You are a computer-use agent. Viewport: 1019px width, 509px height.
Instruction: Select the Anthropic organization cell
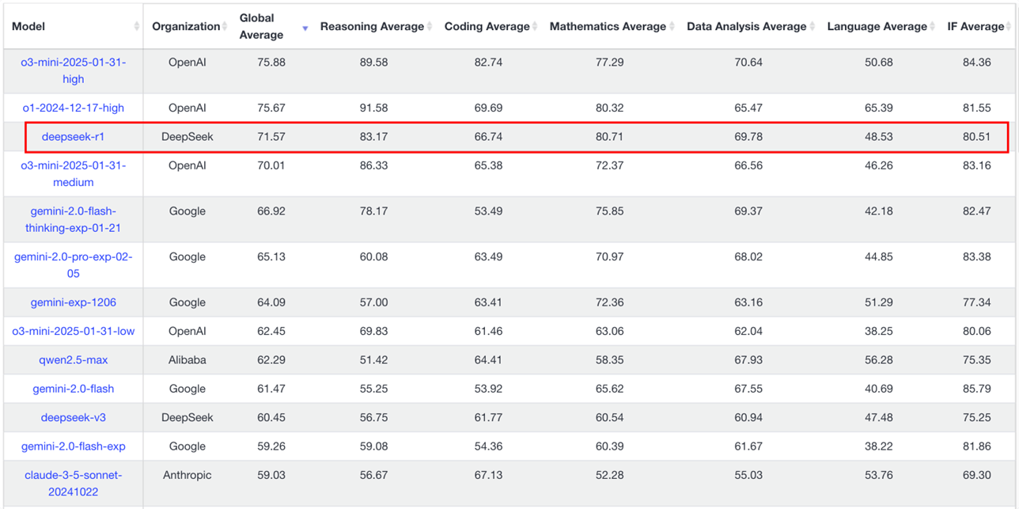pyautogui.click(x=188, y=475)
